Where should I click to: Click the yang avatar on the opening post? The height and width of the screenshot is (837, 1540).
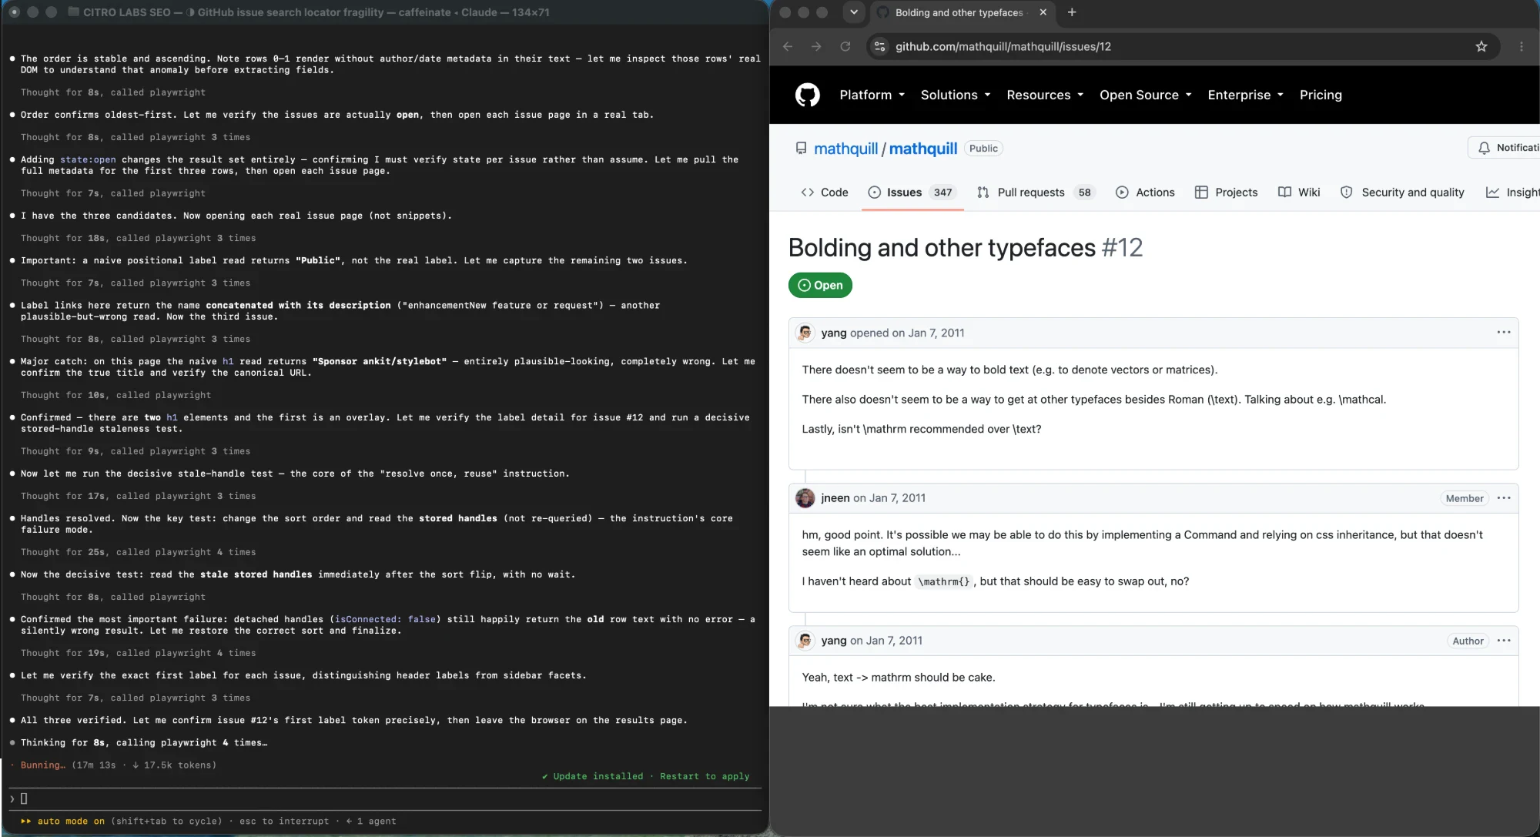click(x=805, y=333)
